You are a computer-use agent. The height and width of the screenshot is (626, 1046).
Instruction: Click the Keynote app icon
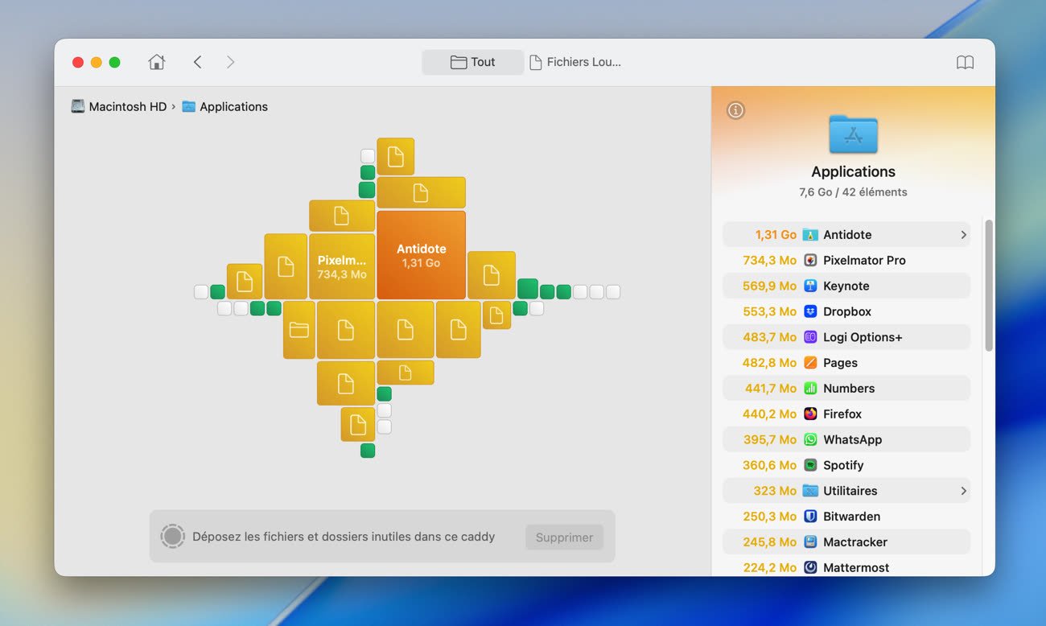point(810,286)
